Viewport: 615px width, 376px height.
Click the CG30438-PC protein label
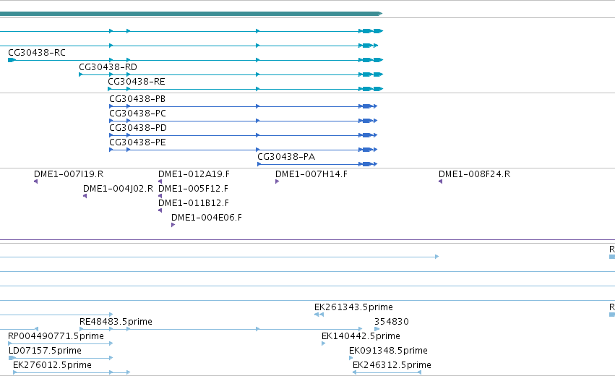point(137,114)
